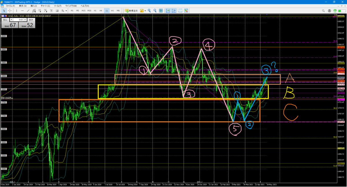Image resolution: width=347 pixels, height=187 pixels.
Task: Click the rightmost green chart toolbar icon
Action: (x=186, y=11)
